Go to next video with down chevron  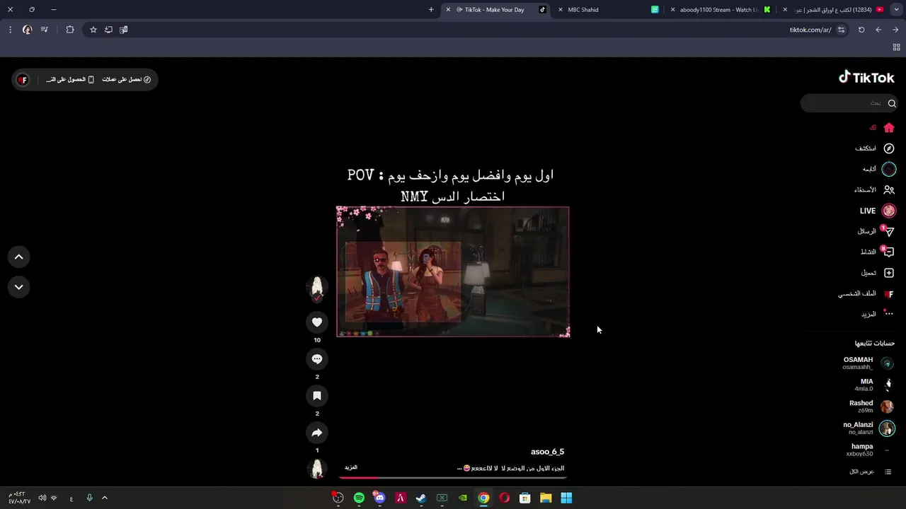pos(19,287)
